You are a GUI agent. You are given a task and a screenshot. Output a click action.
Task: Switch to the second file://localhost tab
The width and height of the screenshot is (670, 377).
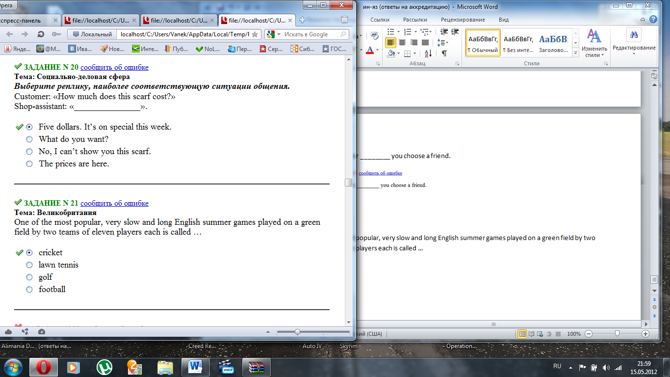pyautogui.click(x=179, y=20)
